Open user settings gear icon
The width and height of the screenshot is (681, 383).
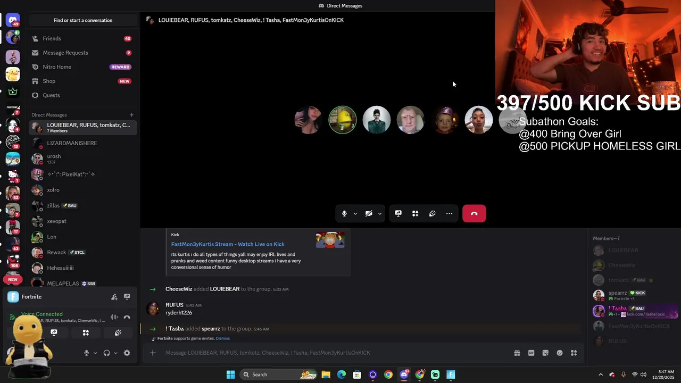[127, 353]
